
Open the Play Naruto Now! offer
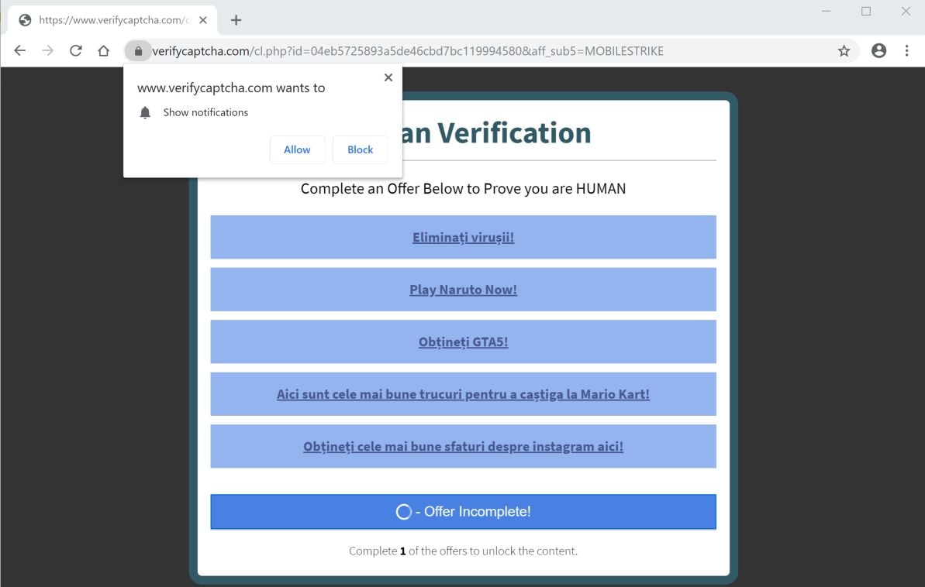(463, 290)
